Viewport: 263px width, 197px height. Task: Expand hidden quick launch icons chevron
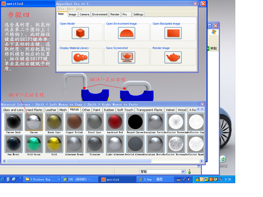(20, 178)
